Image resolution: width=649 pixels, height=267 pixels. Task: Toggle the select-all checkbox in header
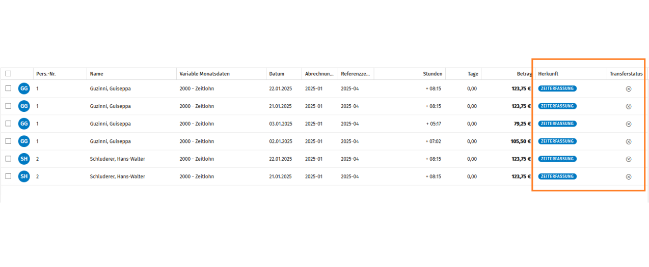click(x=8, y=74)
